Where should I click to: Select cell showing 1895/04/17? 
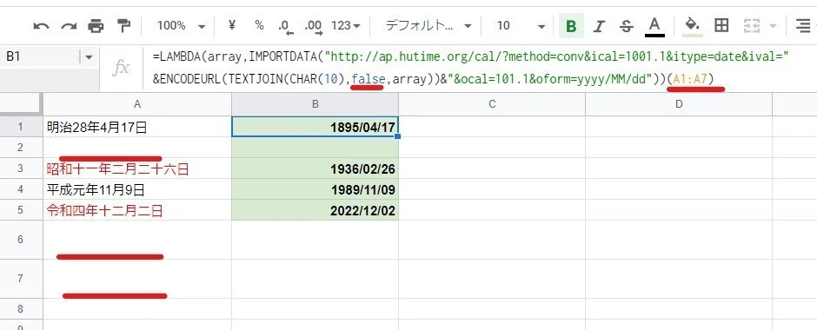point(315,127)
